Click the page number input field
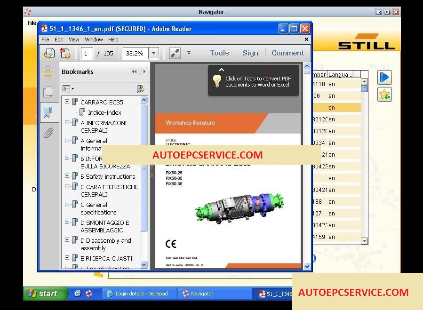Viewport: 423px width, 310px height. coord(87,53)
